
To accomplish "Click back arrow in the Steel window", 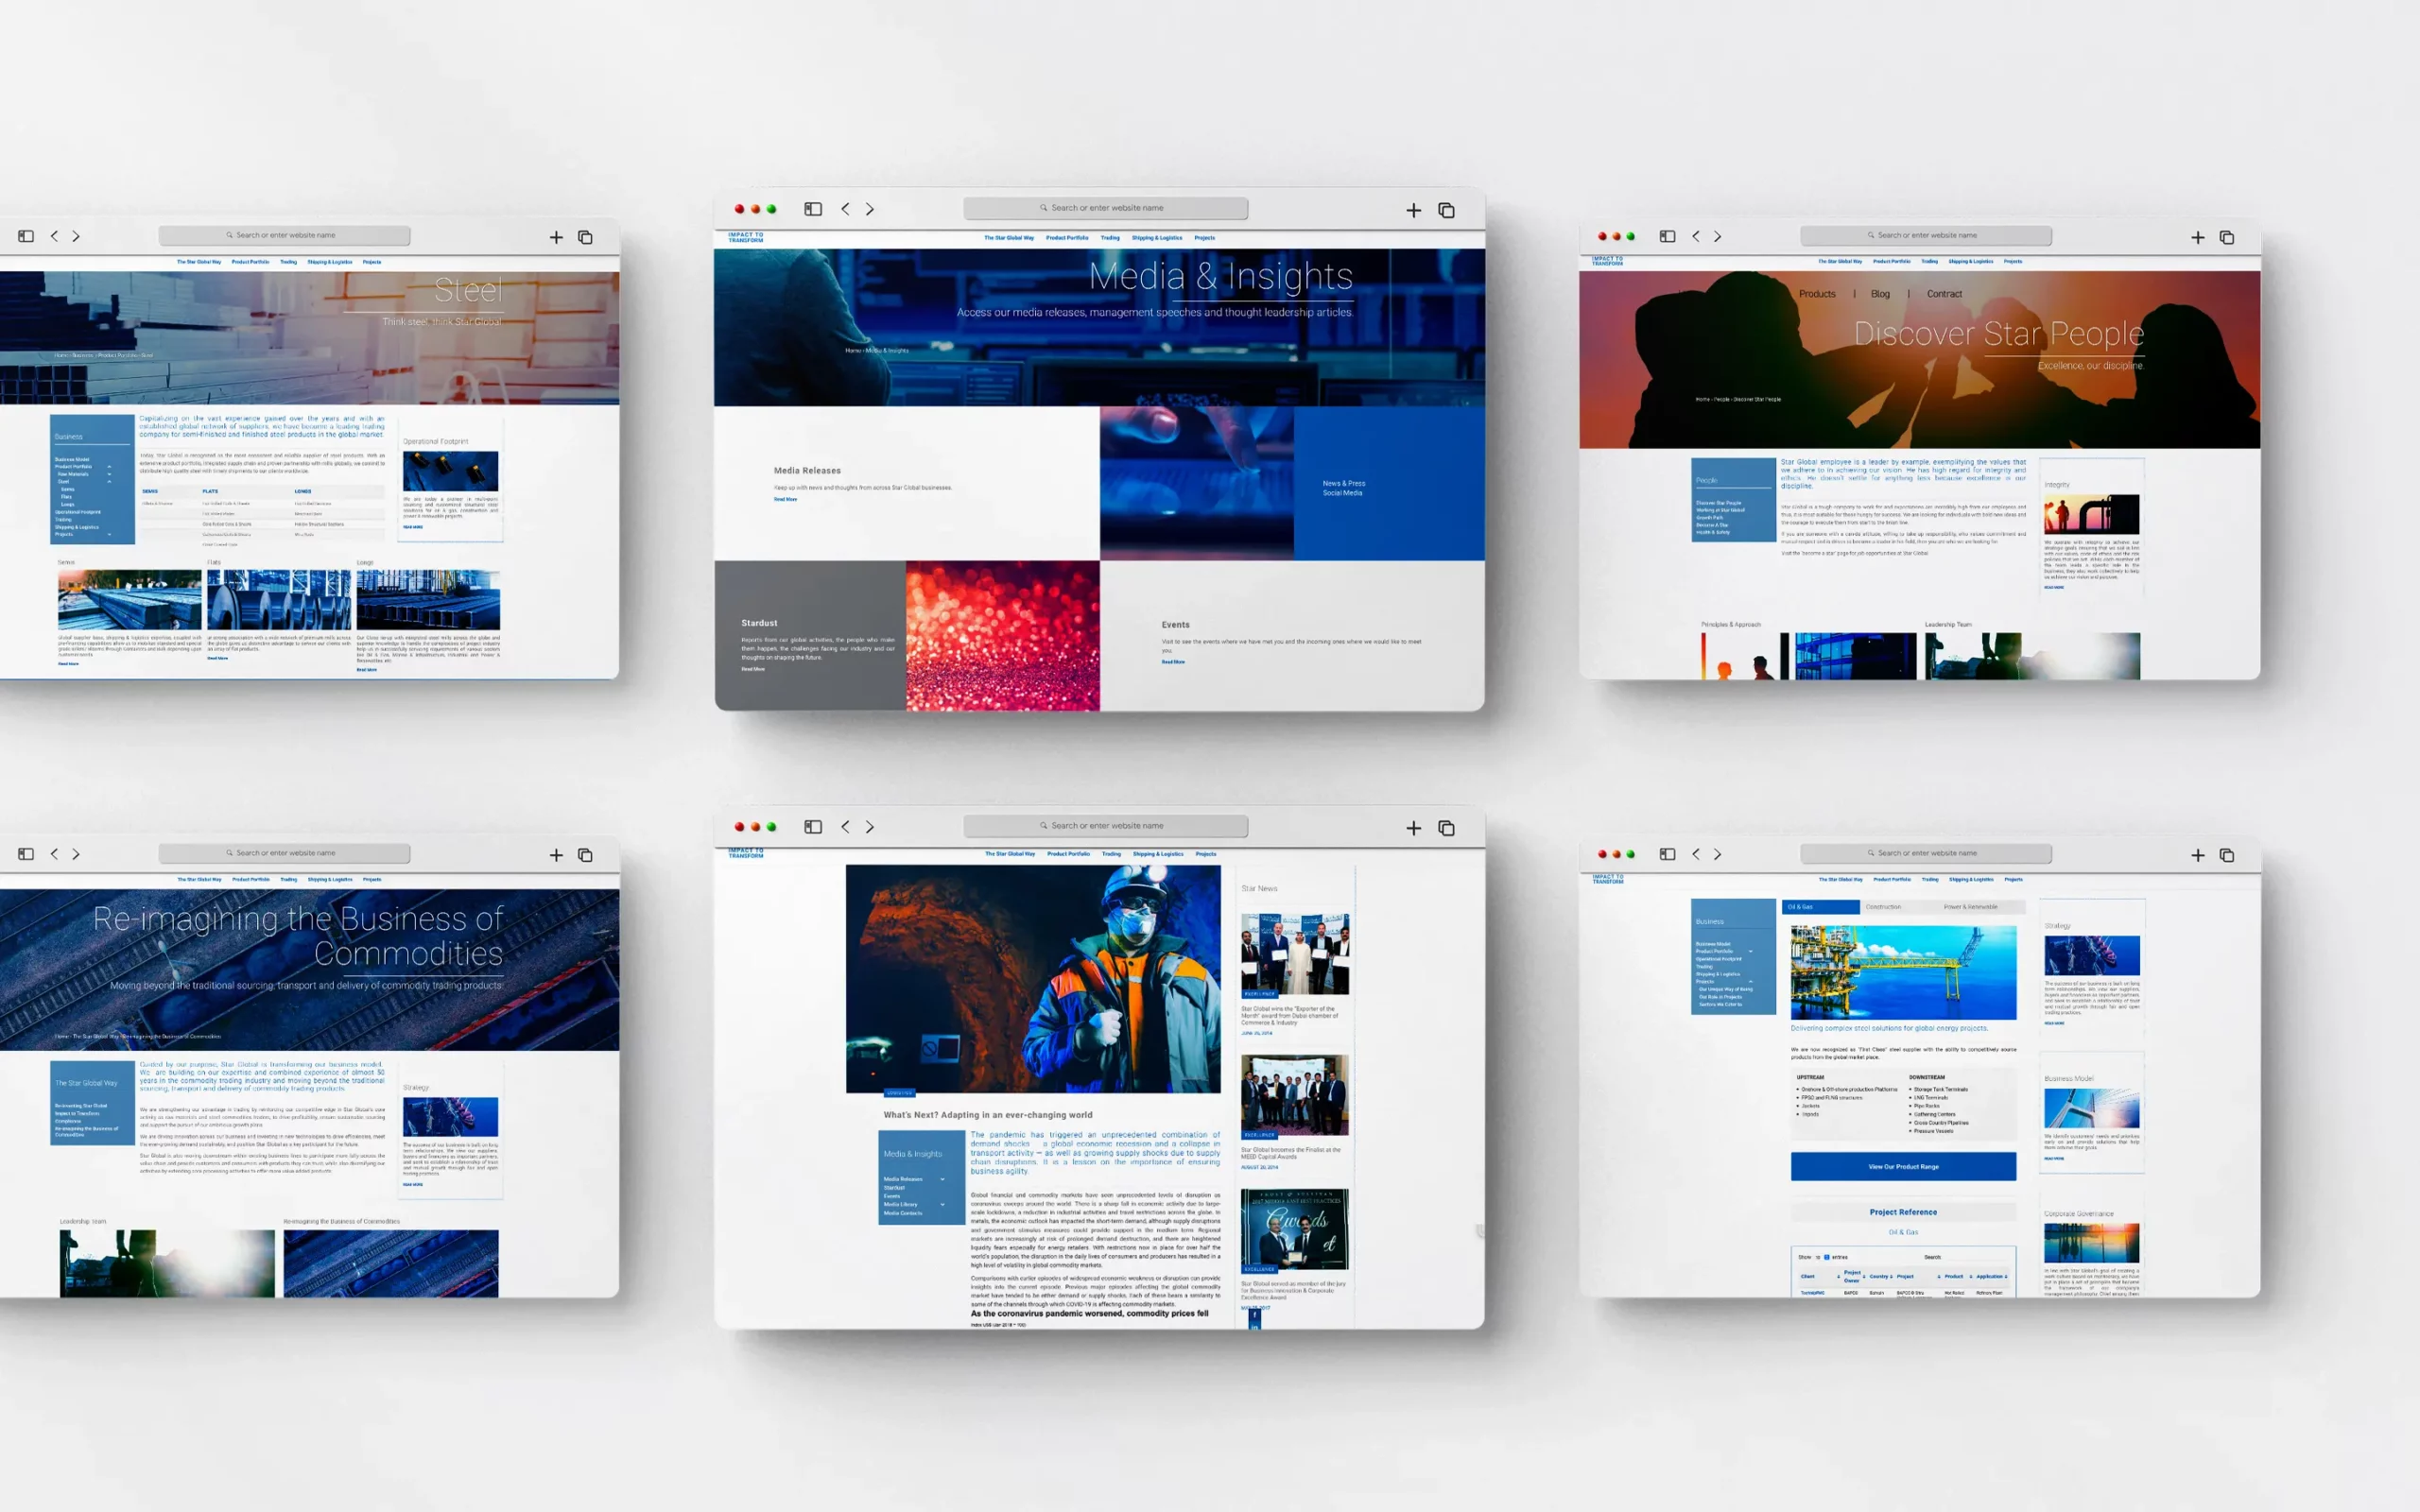I will 54,236.
